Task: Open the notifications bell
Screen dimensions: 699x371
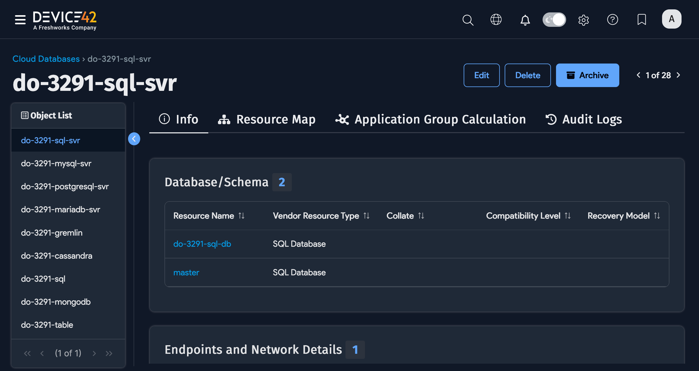Action: click(x=525, y=19)
